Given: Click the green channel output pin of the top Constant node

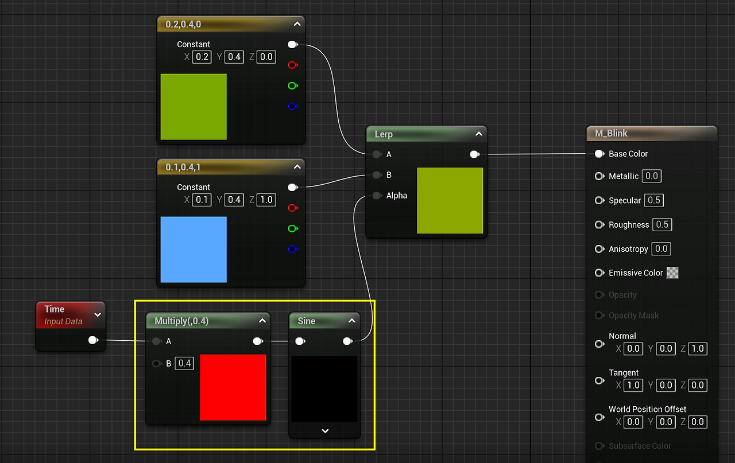Looking at the screenshot, I should pos(292,85).
